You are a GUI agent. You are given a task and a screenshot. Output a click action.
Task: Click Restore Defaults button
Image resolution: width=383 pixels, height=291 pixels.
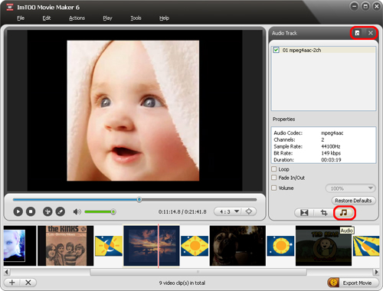(x=353, y=201)
